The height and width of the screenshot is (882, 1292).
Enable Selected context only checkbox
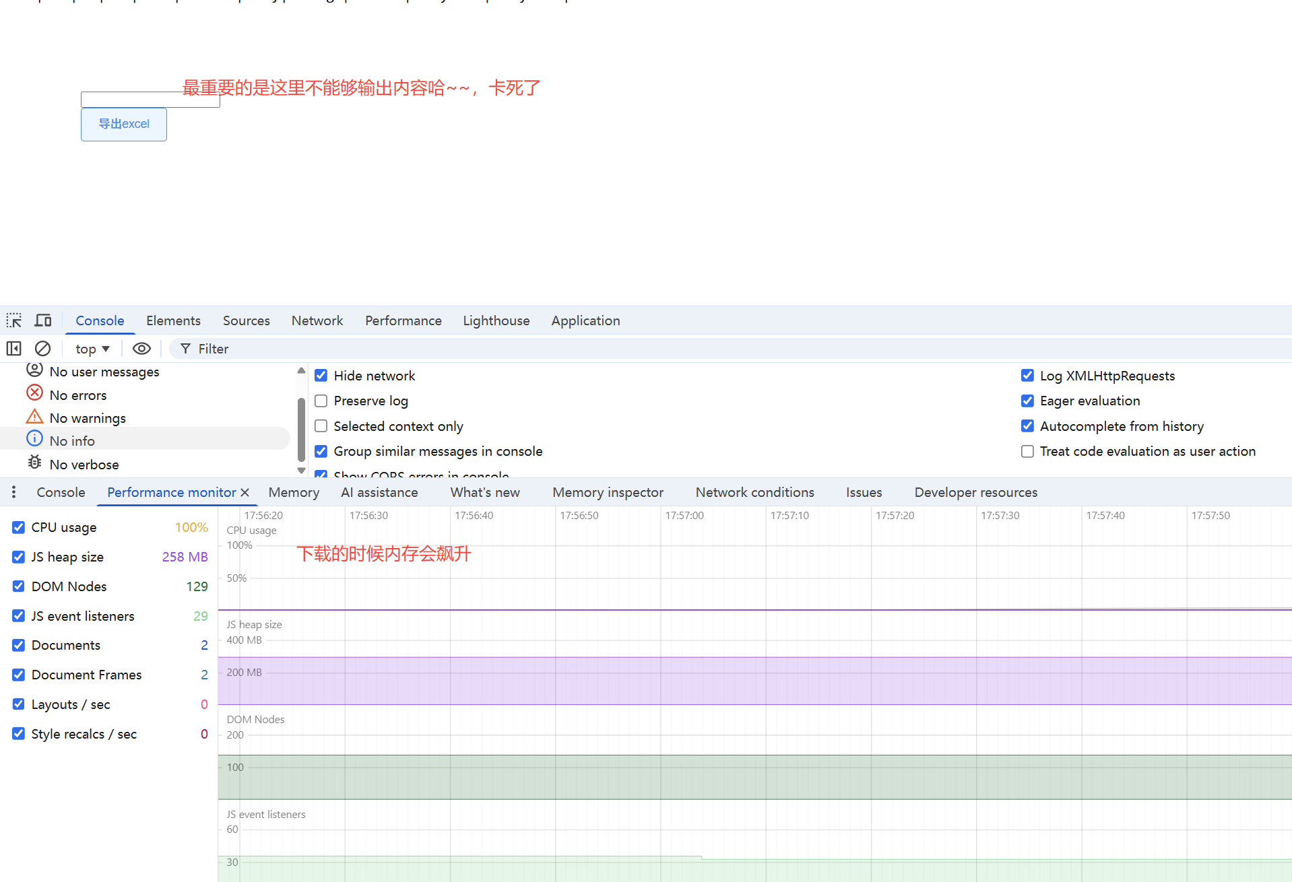[x=321, y=426]
